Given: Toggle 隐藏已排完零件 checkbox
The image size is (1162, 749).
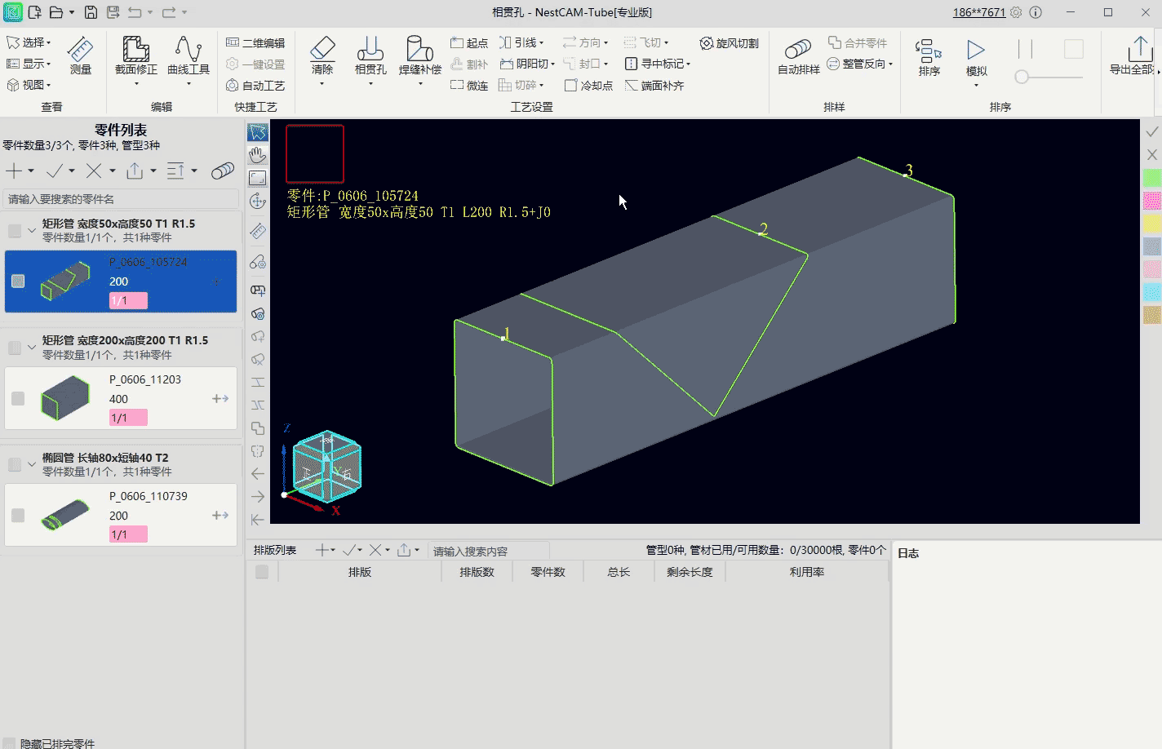Looking at the screenshot, I should [x=10, y=743].
